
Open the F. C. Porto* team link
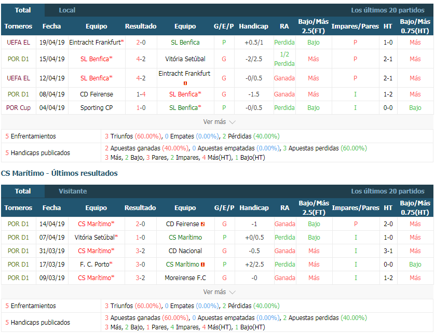click(96, 265)
